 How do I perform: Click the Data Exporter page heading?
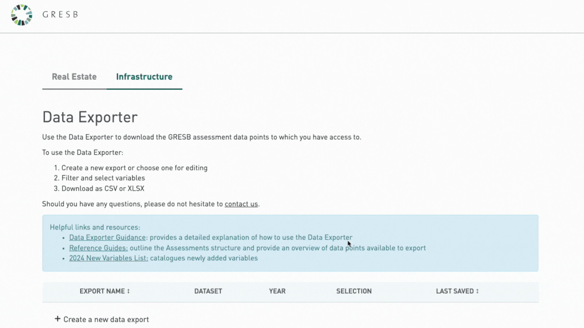90,117
